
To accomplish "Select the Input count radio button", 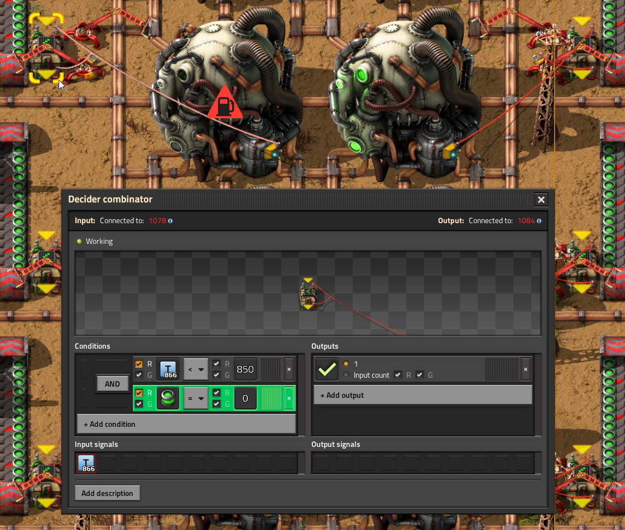I will coord(346,375).
